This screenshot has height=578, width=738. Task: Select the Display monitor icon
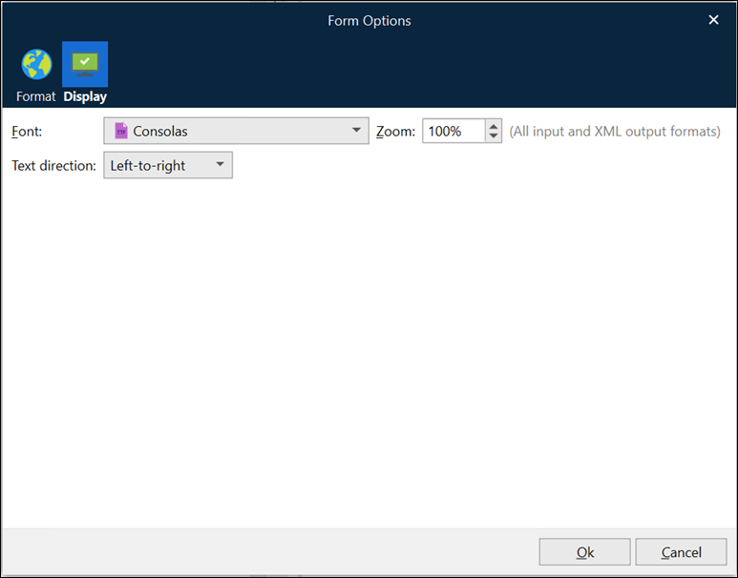tap(85, 65)
